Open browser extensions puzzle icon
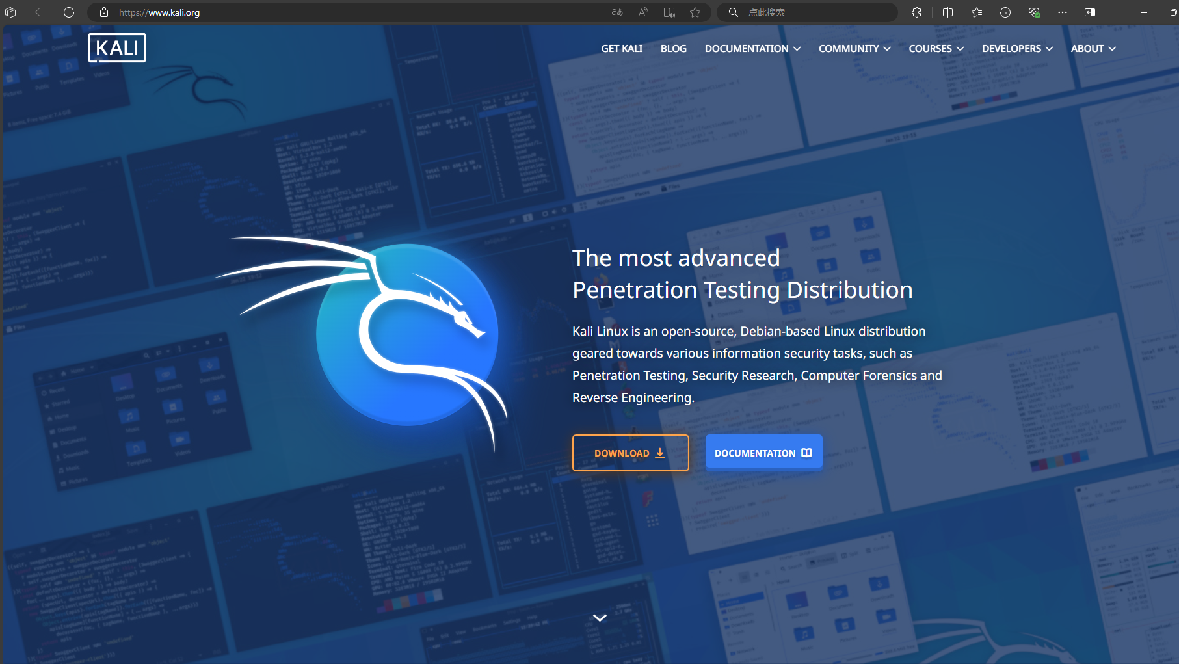1179x664 pixels. pos(916,12)
